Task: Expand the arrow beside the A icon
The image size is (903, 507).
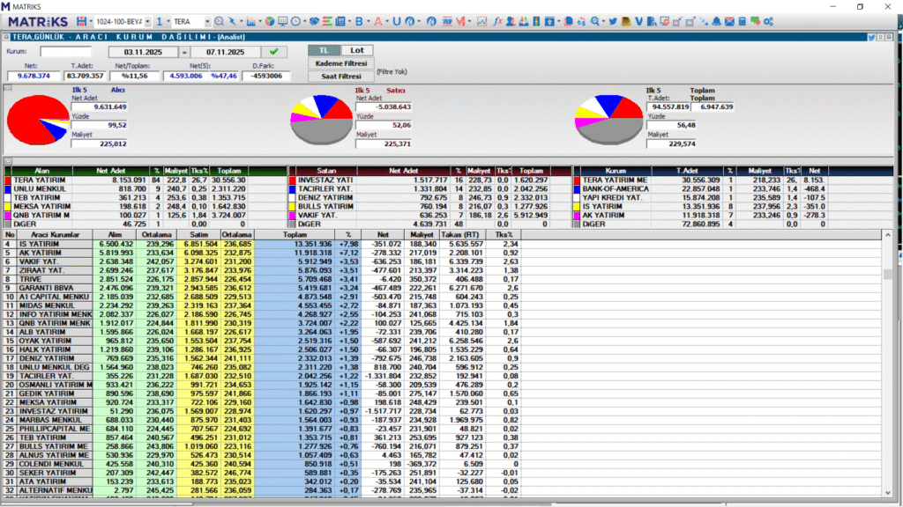Action: point(387,21)
